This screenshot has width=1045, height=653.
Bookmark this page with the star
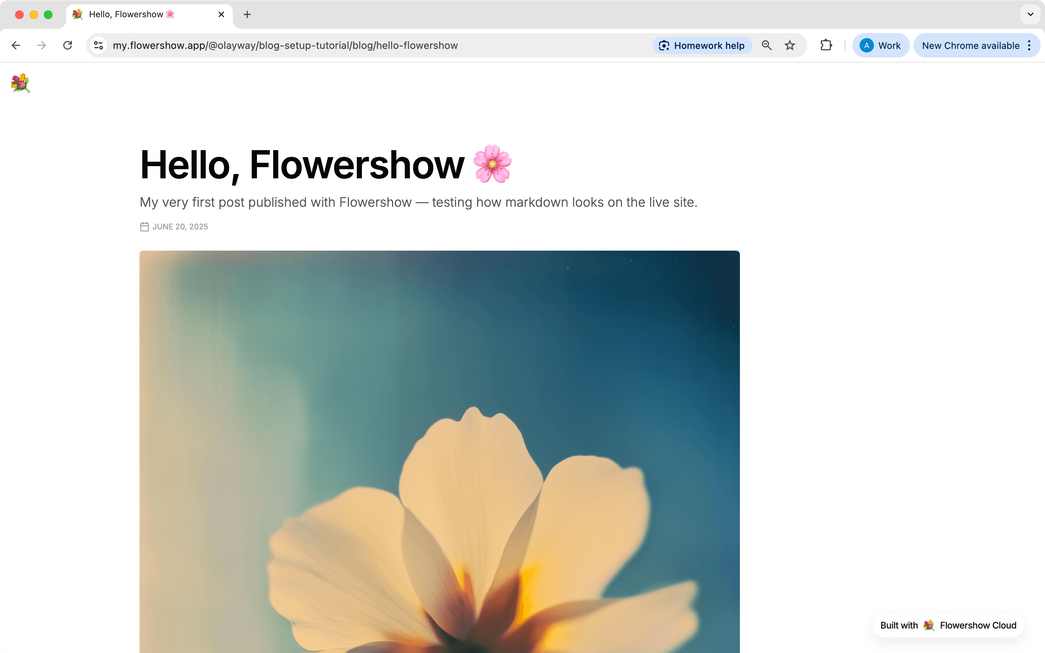(790, 45)
